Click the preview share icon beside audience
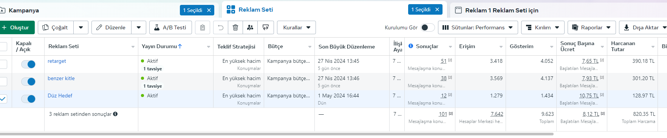667x138 pixels. (x=266, y=27)
